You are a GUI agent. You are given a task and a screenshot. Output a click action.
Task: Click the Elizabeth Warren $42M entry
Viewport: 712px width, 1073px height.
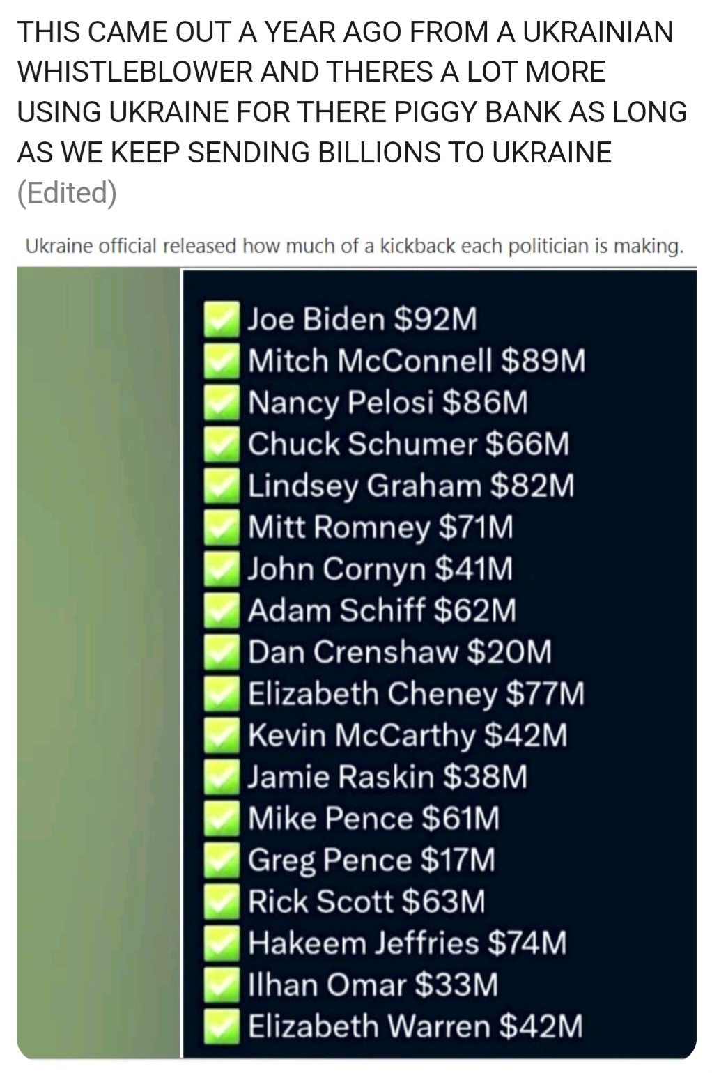tap(416, 1026)
